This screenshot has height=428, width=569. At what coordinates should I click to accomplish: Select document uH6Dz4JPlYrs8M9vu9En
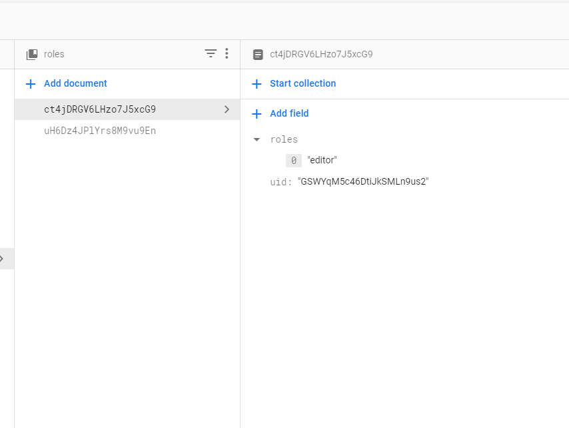[x=127, y=131]
